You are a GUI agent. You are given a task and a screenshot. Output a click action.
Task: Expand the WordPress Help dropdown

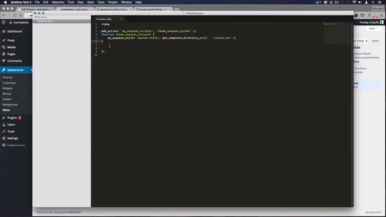pyautogui.click(x=373, y=28)
